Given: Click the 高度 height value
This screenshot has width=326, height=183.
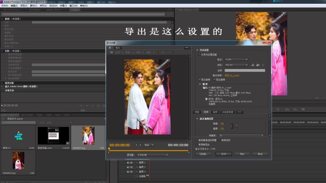Looking at the screenshot, I should (x=222, y=129).
